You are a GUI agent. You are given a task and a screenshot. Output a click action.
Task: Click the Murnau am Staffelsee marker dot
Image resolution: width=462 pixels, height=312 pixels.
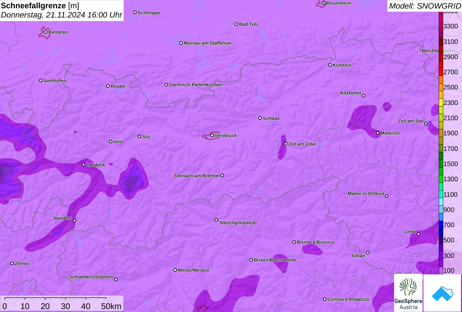pyautogui.click(x=181, y=43)
